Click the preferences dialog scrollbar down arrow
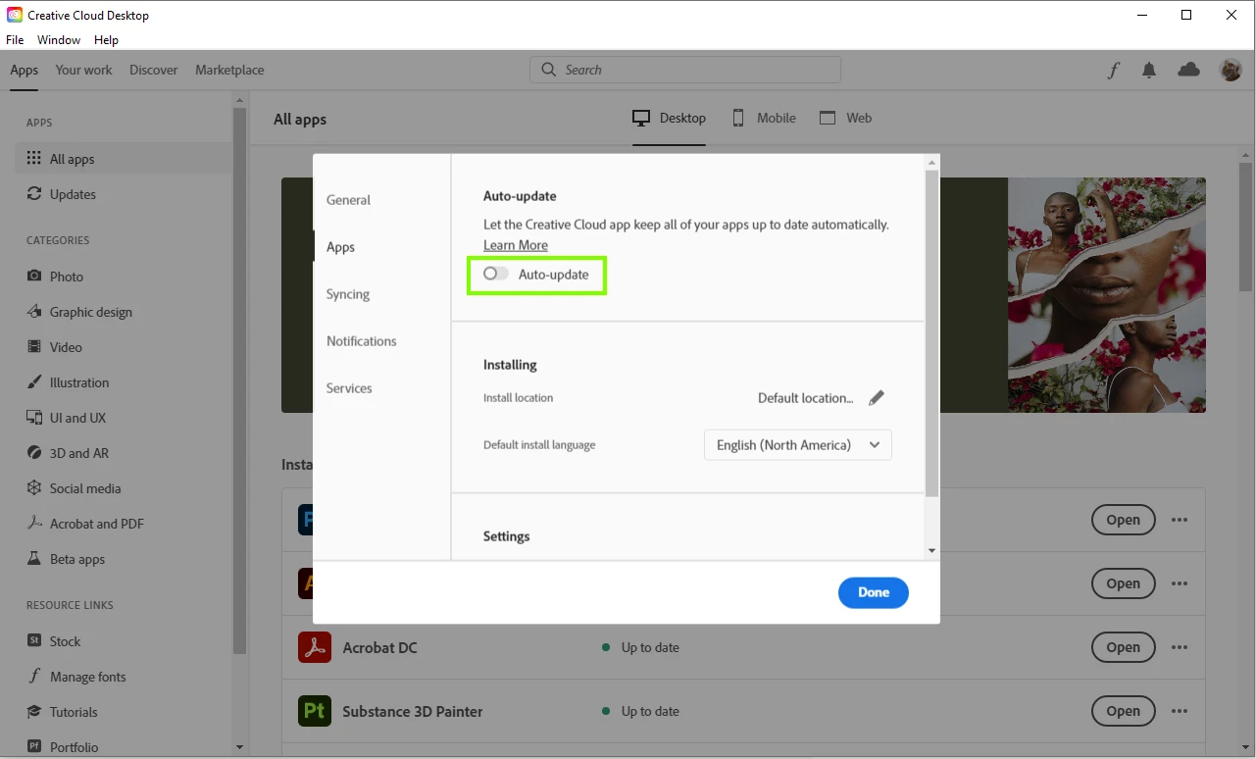Viewport: 1256px width, 759px height. click(931, 551)
